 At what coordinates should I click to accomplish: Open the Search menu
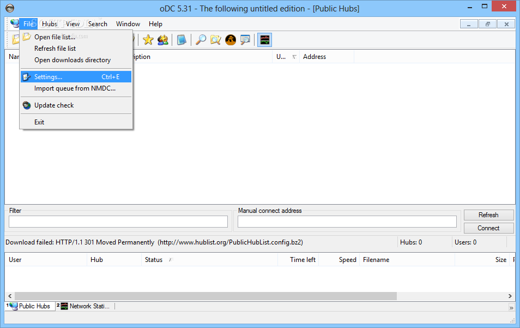point(98,24)
